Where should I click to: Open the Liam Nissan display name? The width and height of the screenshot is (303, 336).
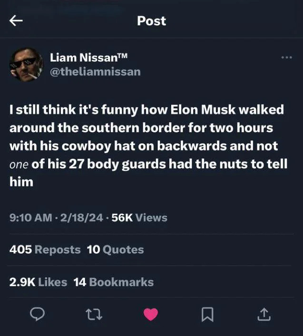[89, 58]
